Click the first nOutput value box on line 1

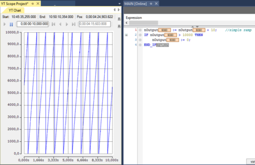[x=164, y=30]
